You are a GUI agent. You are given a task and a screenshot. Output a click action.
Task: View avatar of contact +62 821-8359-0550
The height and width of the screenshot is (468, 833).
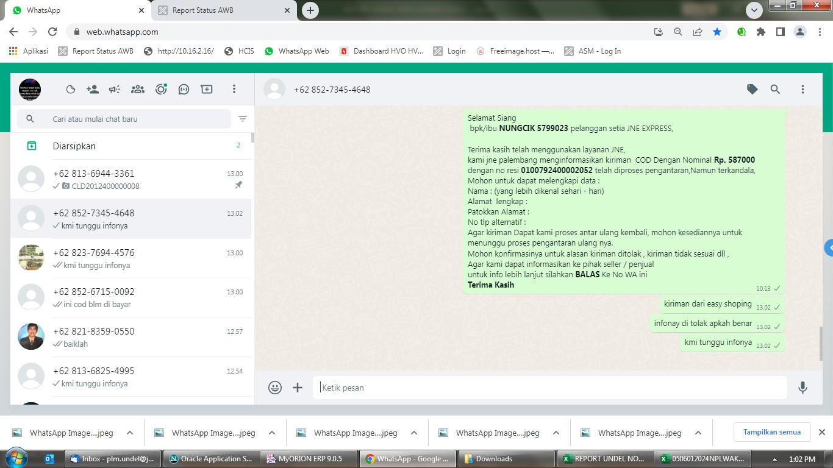click(x=31, y=336)
